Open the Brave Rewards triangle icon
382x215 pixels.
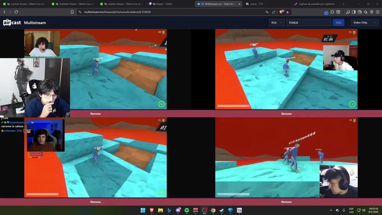click(x=287, y=12)
